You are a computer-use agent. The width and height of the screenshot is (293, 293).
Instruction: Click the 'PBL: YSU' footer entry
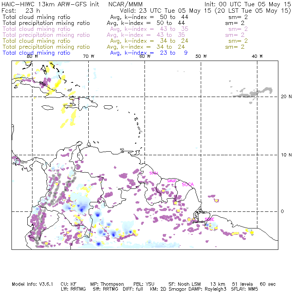click(144, 284)
